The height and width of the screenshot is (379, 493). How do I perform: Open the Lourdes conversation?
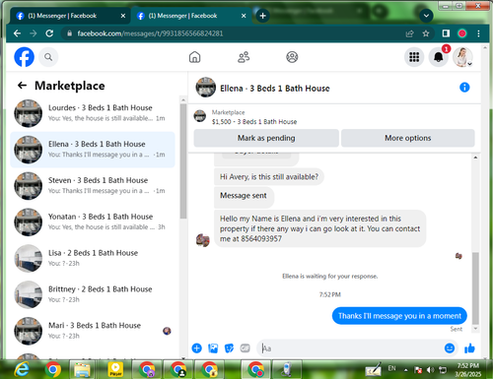pyautogui.click(x=93, y=113)
